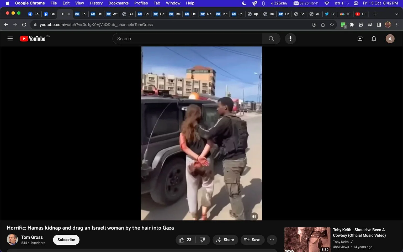
Task: Open the Chrome extensions puzzle icon
Action: point(352,25)
